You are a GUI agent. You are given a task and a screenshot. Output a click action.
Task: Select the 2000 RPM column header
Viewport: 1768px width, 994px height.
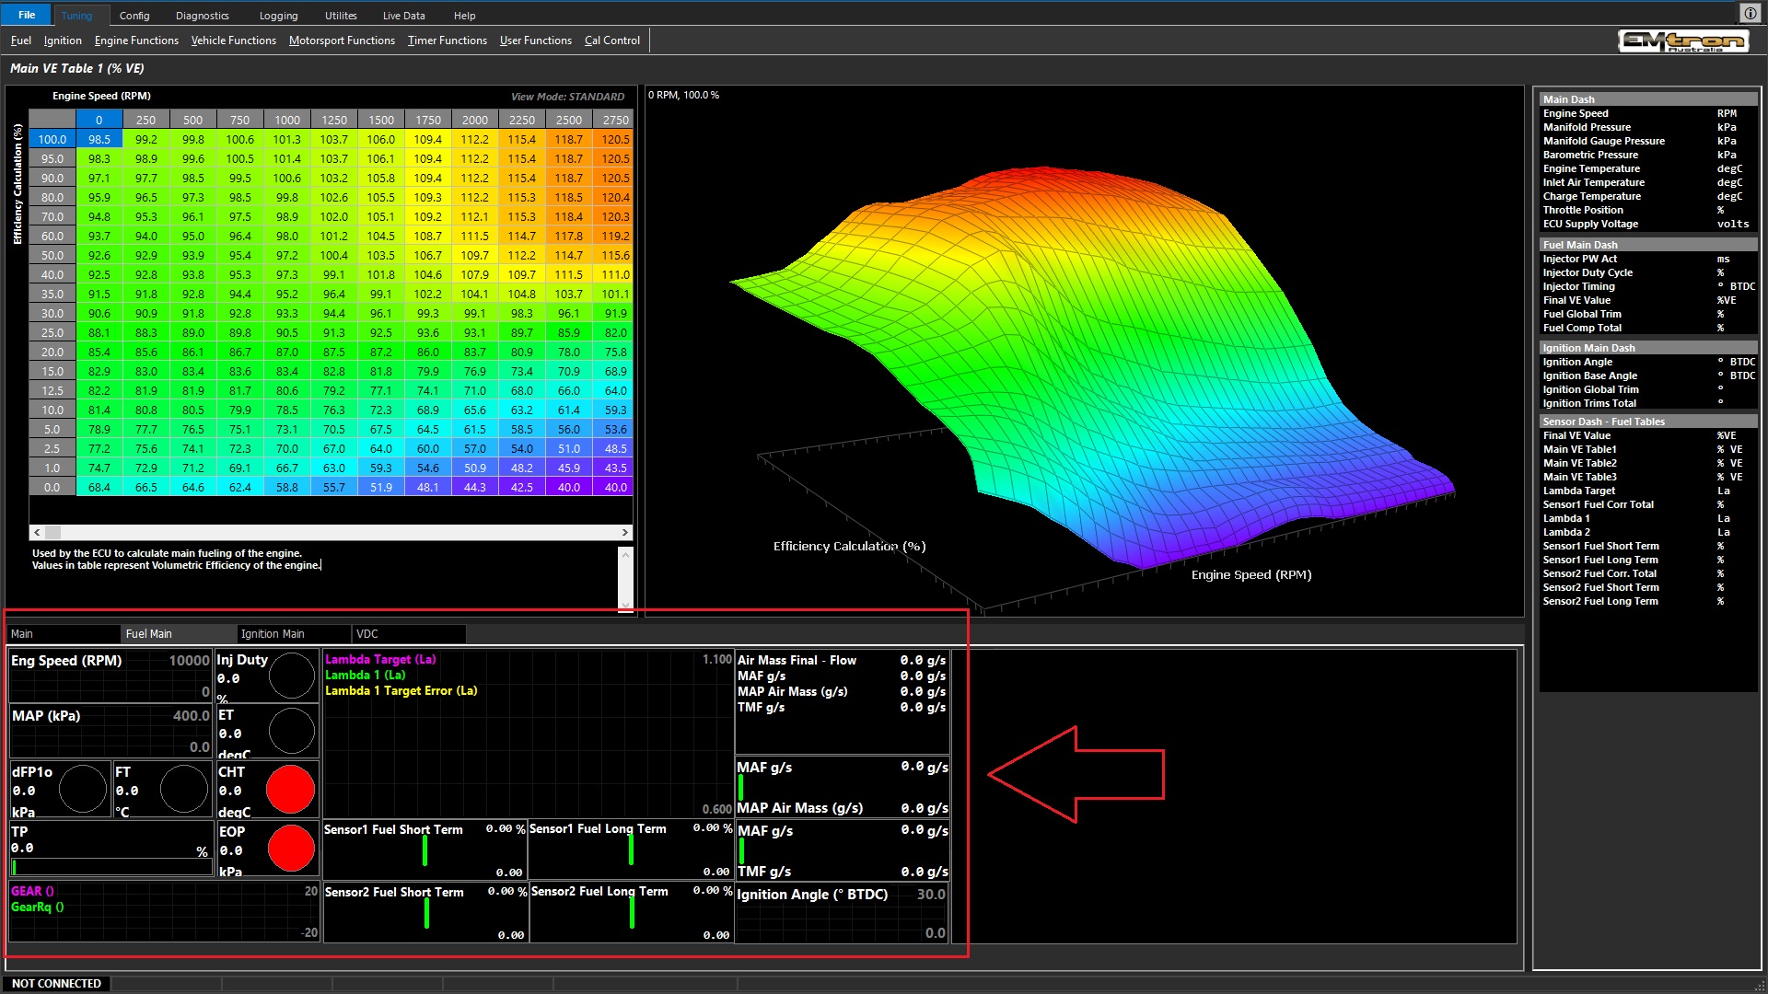point(474,121)
